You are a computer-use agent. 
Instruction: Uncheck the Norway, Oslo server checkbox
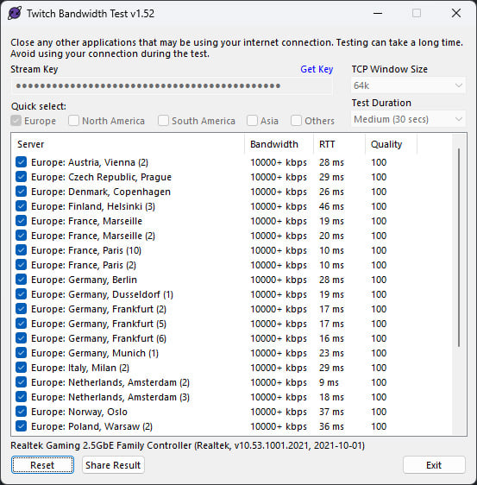pyautogui.click(x=21, y=412)
